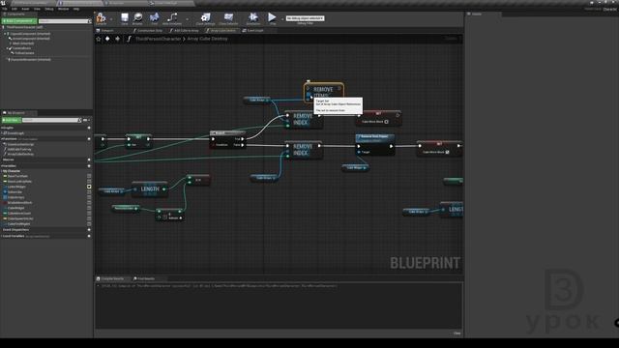Toggle visibility eye on third variable row

tap(89, 187)
